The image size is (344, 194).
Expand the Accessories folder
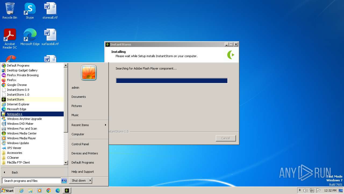32,153
